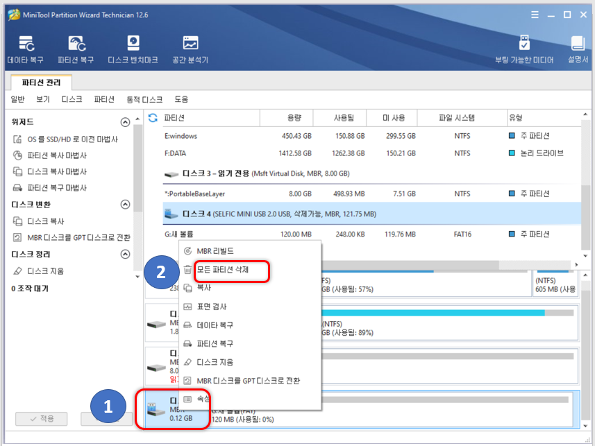Sort by 용량 column header
Viewport: 595px width, 446px height.
287,118
